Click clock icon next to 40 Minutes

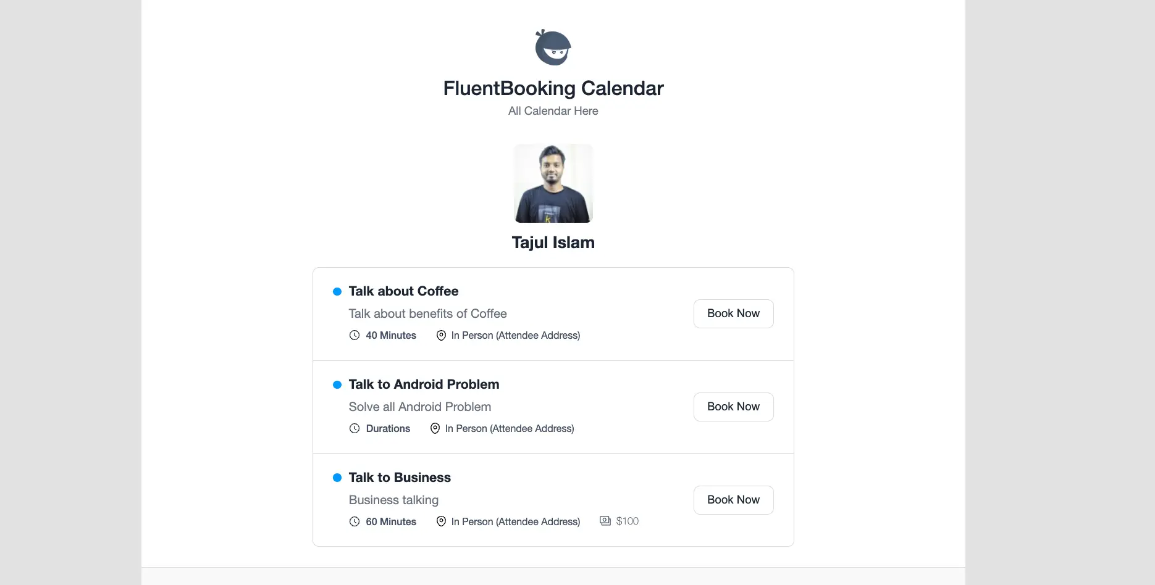coord(355,336)
